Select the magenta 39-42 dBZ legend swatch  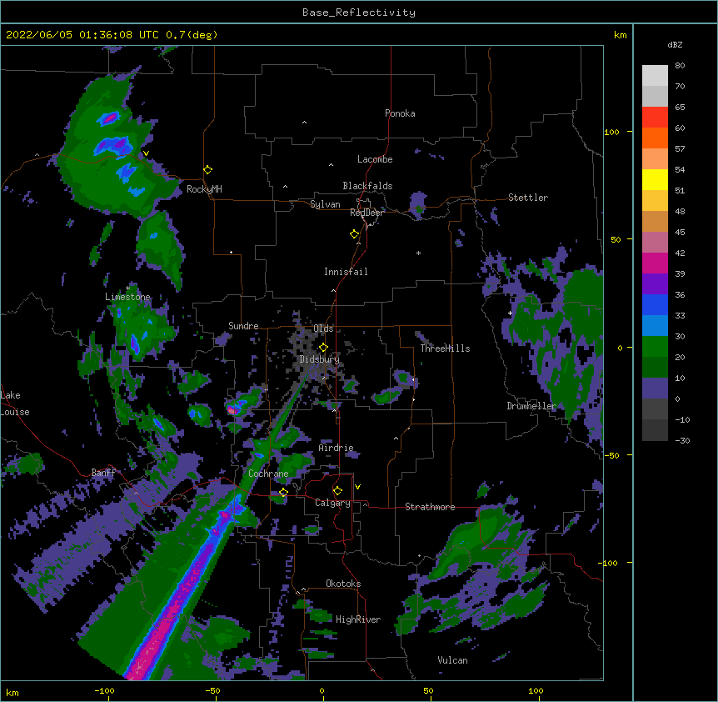coord(655,263)
